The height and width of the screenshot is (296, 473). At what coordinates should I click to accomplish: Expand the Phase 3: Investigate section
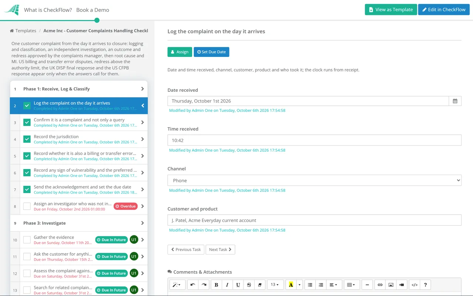[x=79, y=223]
